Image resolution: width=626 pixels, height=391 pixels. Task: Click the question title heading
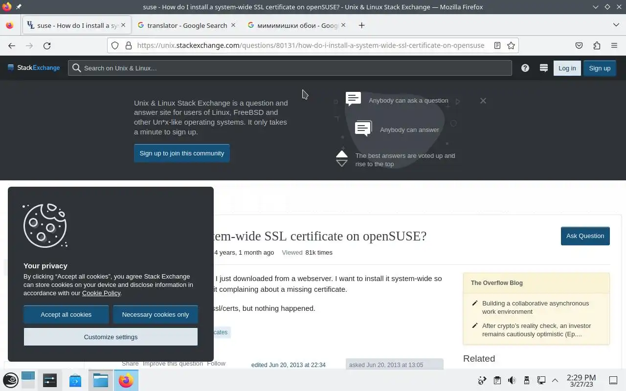point(320,236)
